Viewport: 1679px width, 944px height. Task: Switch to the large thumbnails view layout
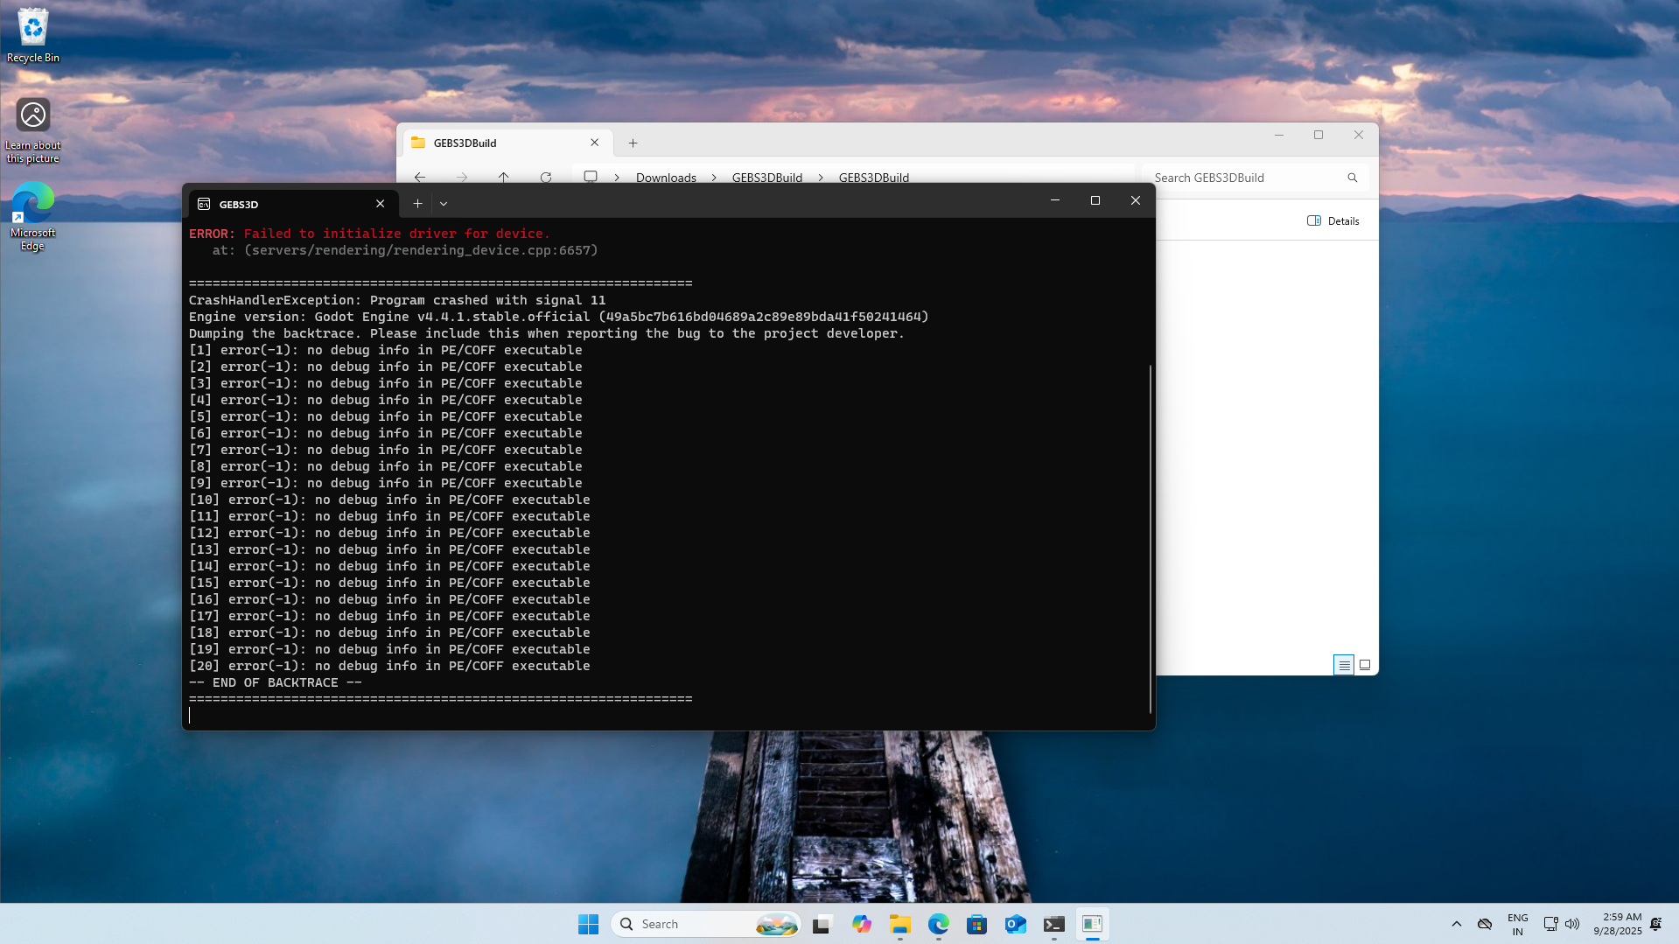[1365, 665]
